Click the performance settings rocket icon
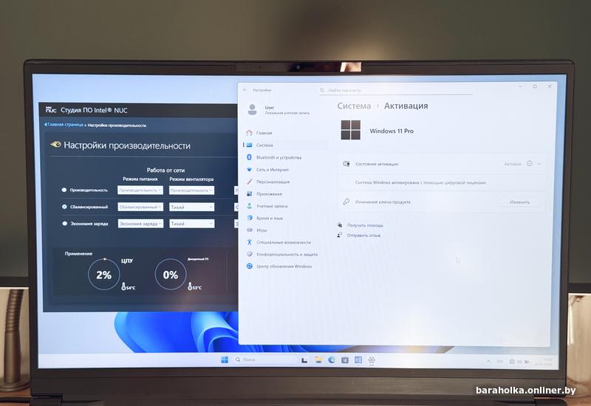This screenshot has height=406, width=591. point(56,145)
